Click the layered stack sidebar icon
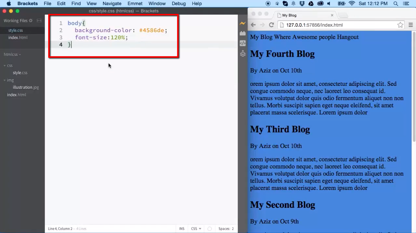Screen dimensions: 416x233 (242, 53)
